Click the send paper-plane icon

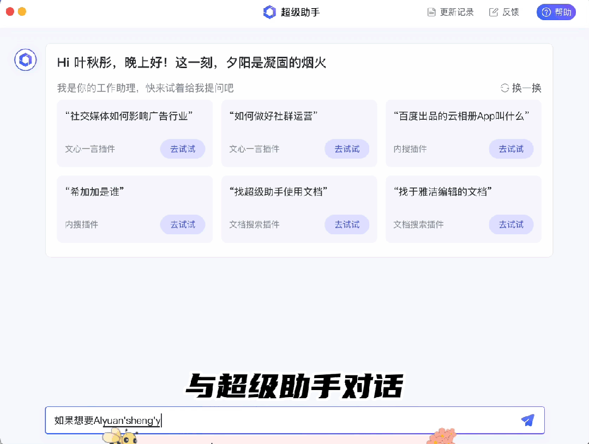[x=527, y=420]
